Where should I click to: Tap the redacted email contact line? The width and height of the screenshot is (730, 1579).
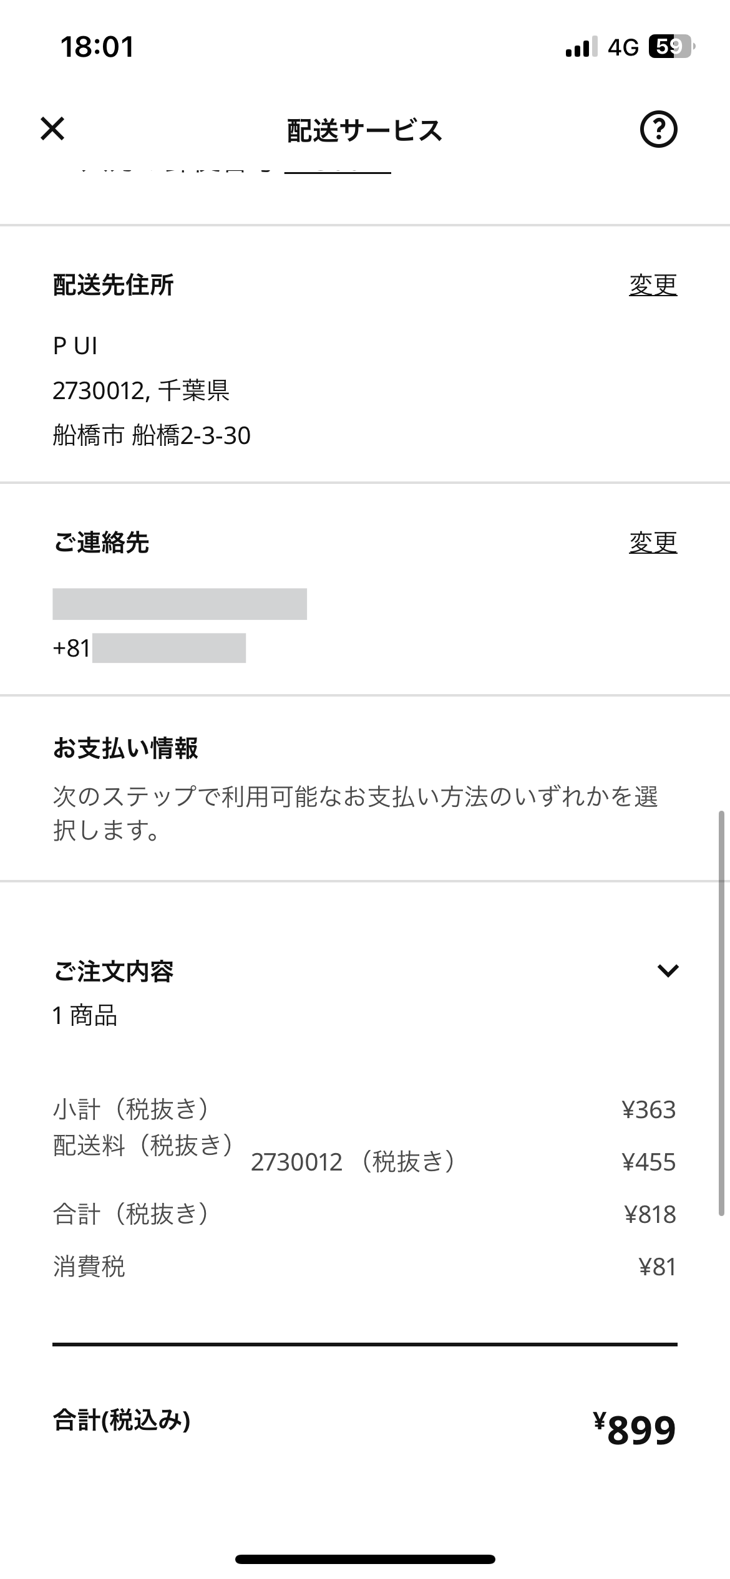[x=179, y=604]
